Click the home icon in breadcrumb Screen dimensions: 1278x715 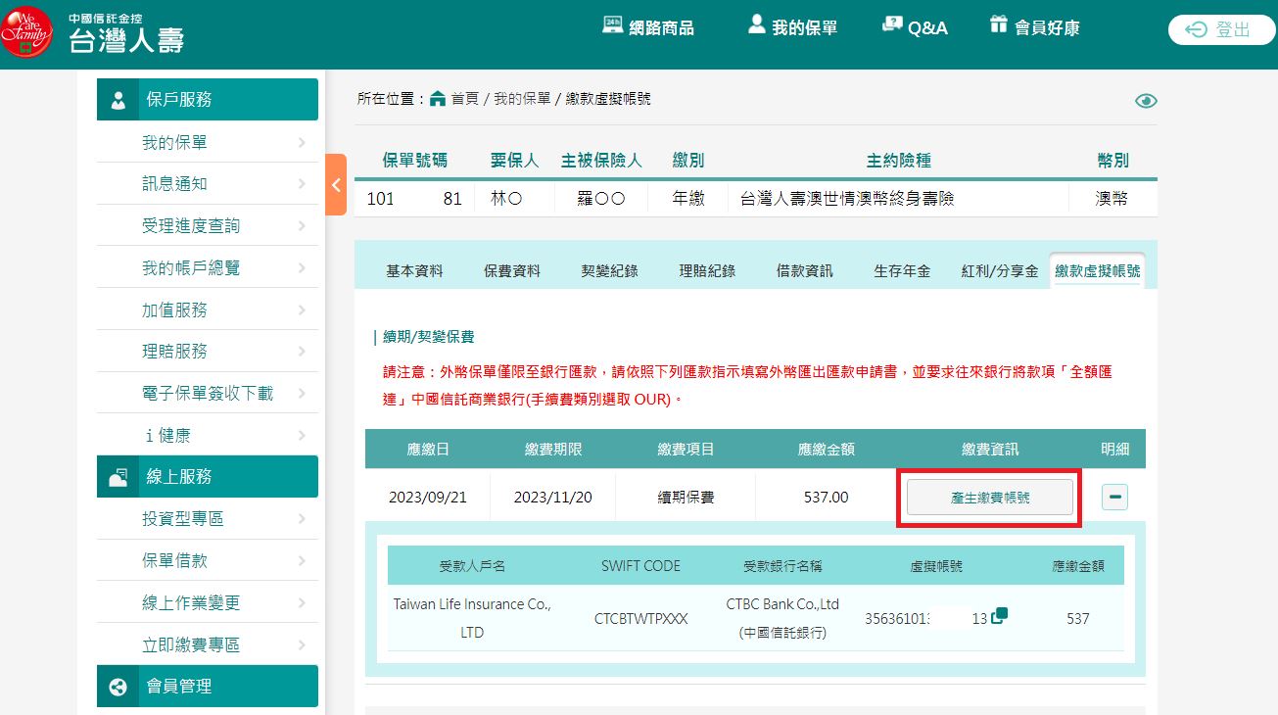438,98
